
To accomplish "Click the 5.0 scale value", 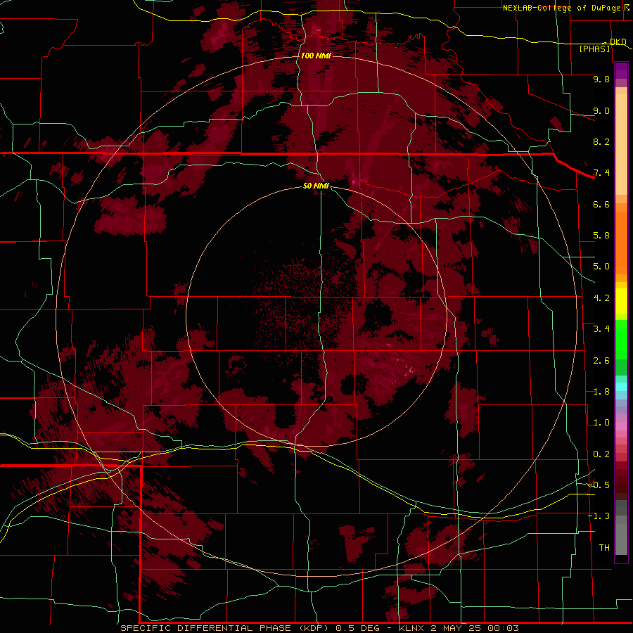I will tap(601, 267).
